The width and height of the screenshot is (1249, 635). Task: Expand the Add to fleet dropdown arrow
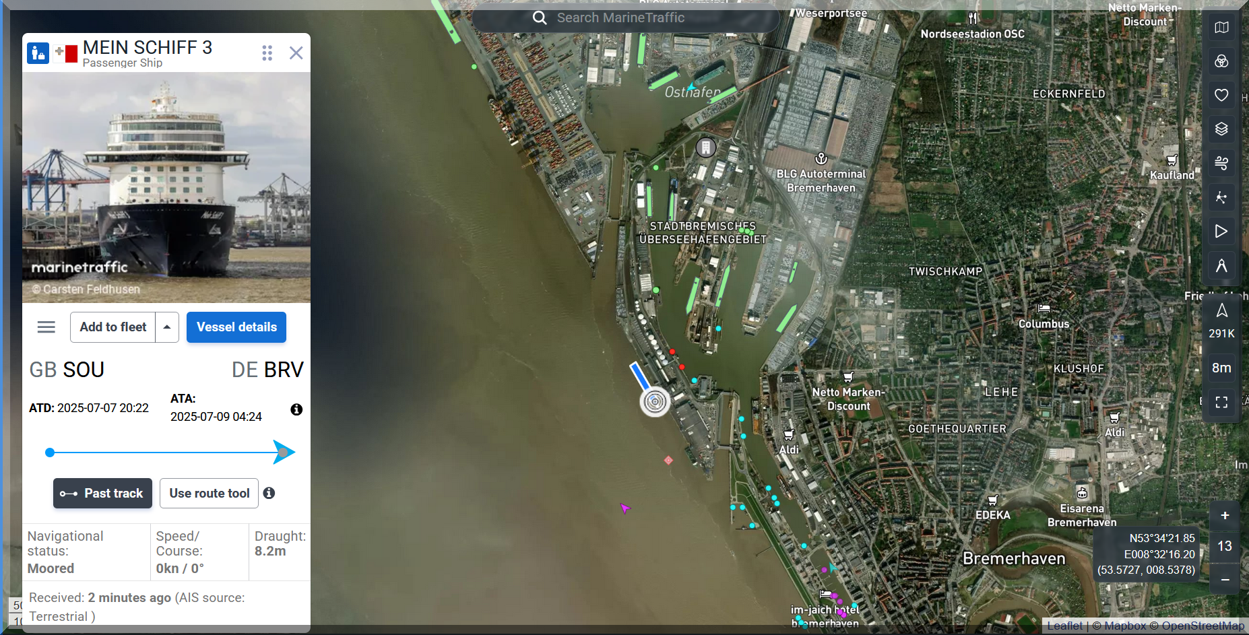(x=167, y=327)
